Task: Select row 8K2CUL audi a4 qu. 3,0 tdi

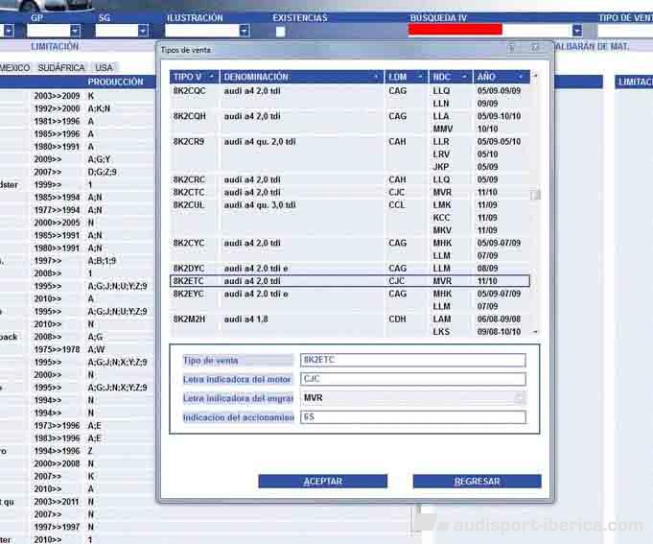Action: 349,205
